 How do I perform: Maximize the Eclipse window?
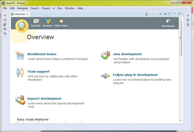pyautogui.click(x=179, y=2)
